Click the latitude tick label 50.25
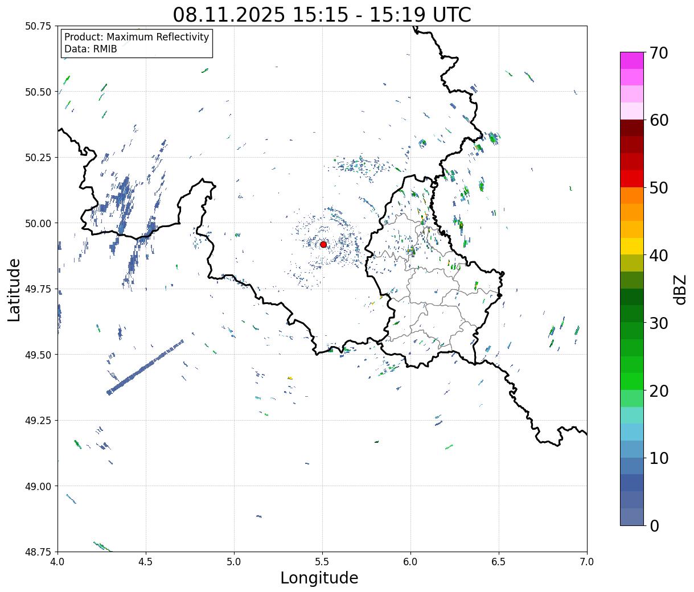The image size is (694, 592). point(39,158)
